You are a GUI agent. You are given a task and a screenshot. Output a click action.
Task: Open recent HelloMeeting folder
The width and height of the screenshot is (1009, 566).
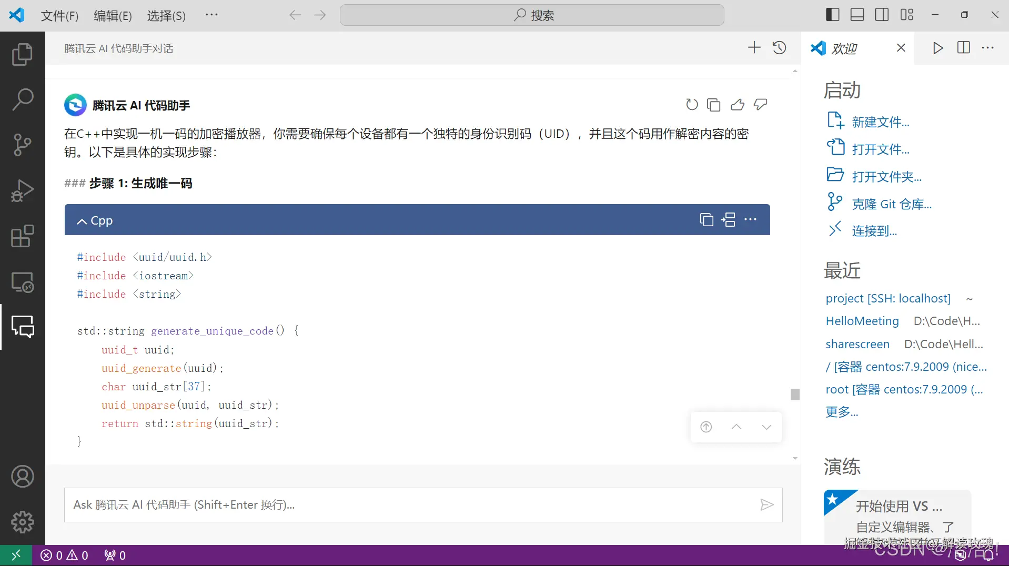coord(862,321)
